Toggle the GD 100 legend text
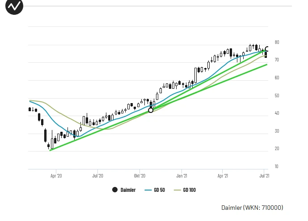 (189, 190)
